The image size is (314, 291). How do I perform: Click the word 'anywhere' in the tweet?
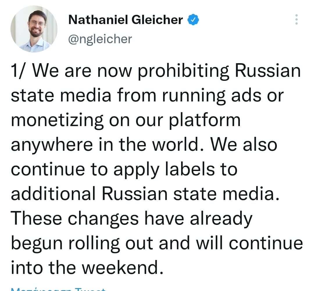[x=52, y=145]
